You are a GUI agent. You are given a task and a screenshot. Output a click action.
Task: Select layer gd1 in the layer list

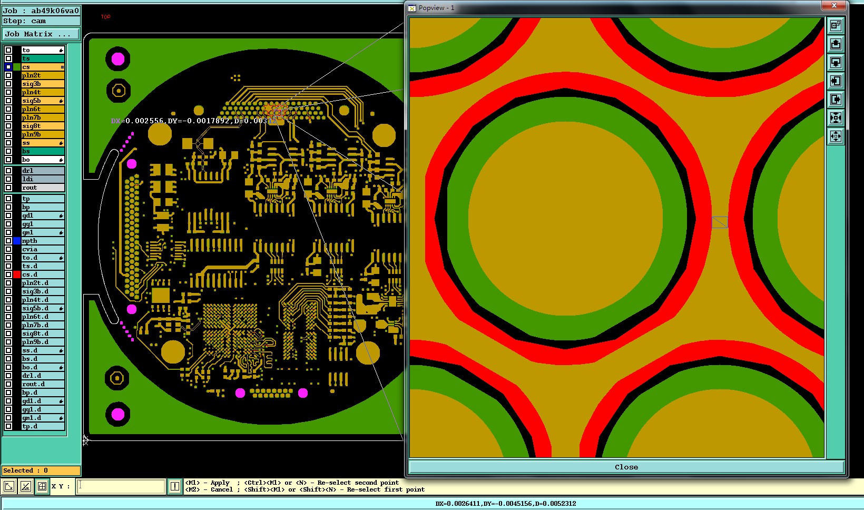coord(43,215)
